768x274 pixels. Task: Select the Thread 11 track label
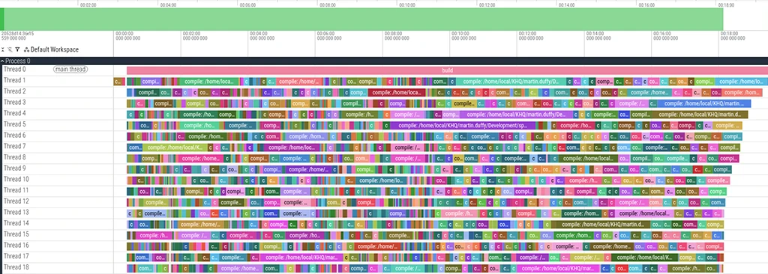(x=16, y=190)
